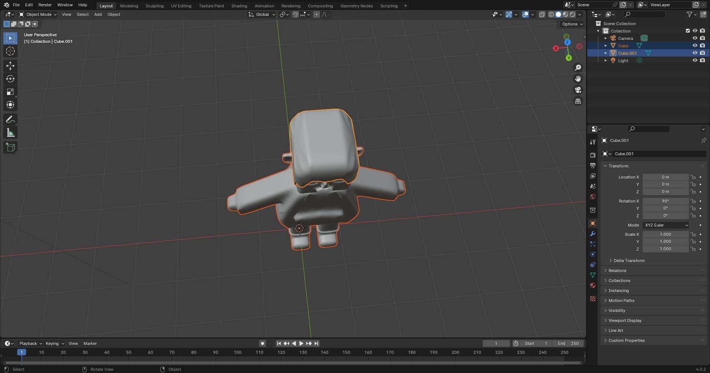Select the Cursor tool in the toolbar
710x373 pixels.
tap(10, 51)
